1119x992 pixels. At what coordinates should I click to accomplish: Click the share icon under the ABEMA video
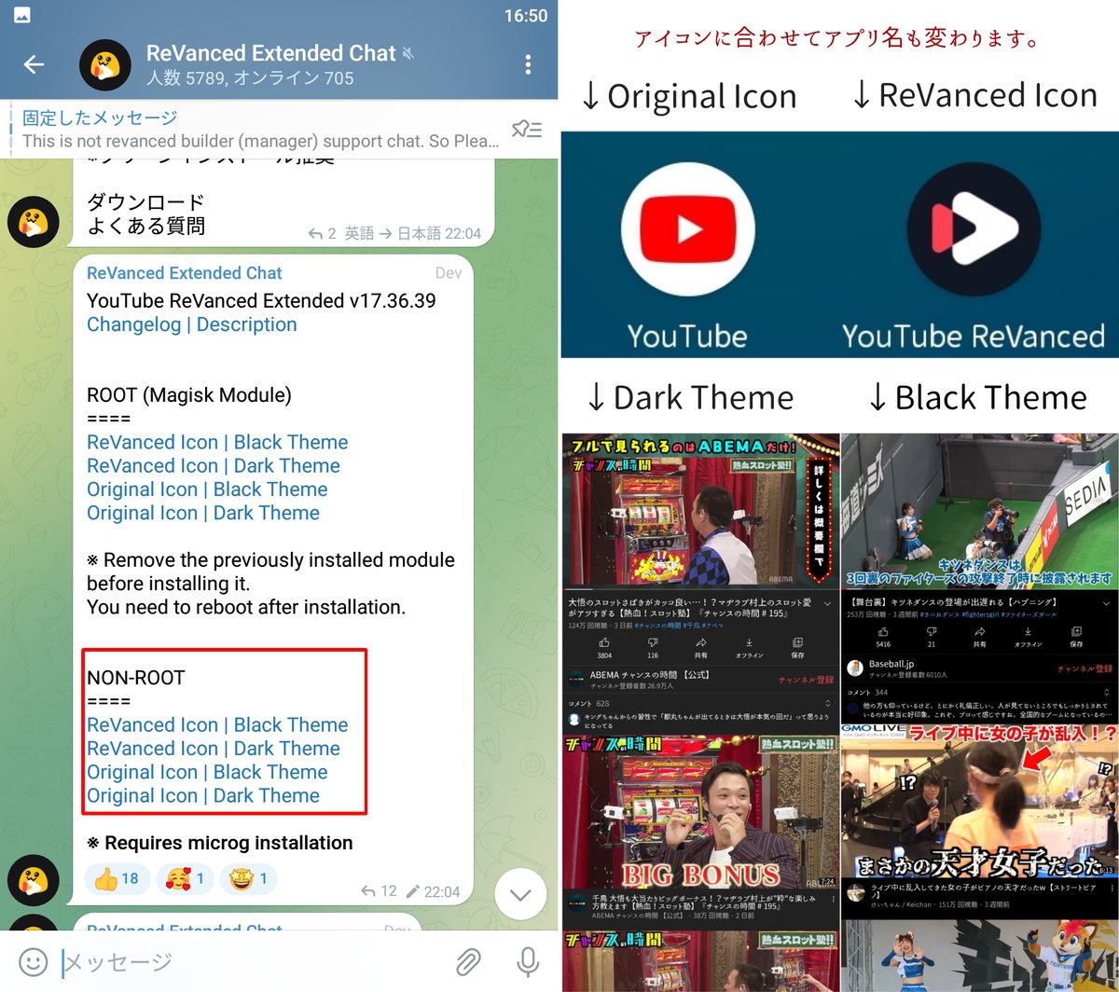pos(701,641)
